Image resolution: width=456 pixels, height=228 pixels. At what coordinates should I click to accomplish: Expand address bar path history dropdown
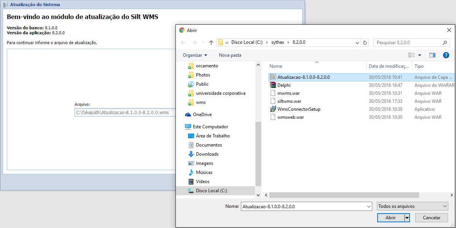pos(357,43)
